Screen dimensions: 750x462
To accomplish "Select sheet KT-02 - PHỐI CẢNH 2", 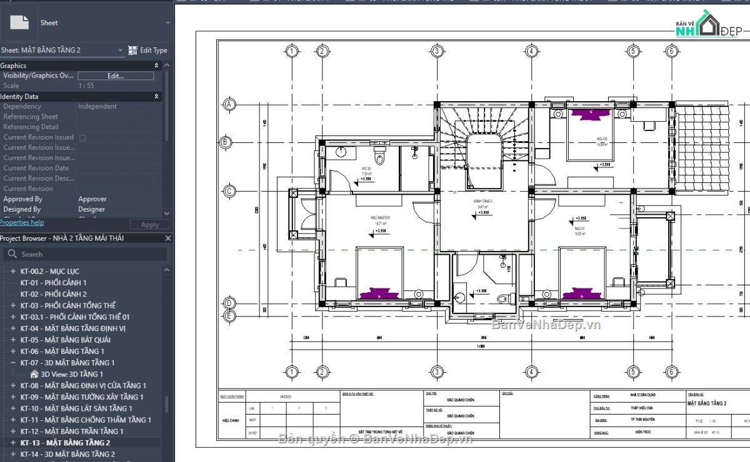I will [53, 294].
